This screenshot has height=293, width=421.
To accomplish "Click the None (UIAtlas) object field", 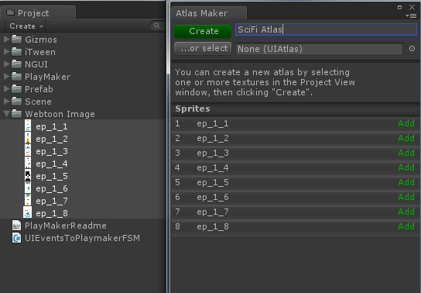I will coord(320,49).
